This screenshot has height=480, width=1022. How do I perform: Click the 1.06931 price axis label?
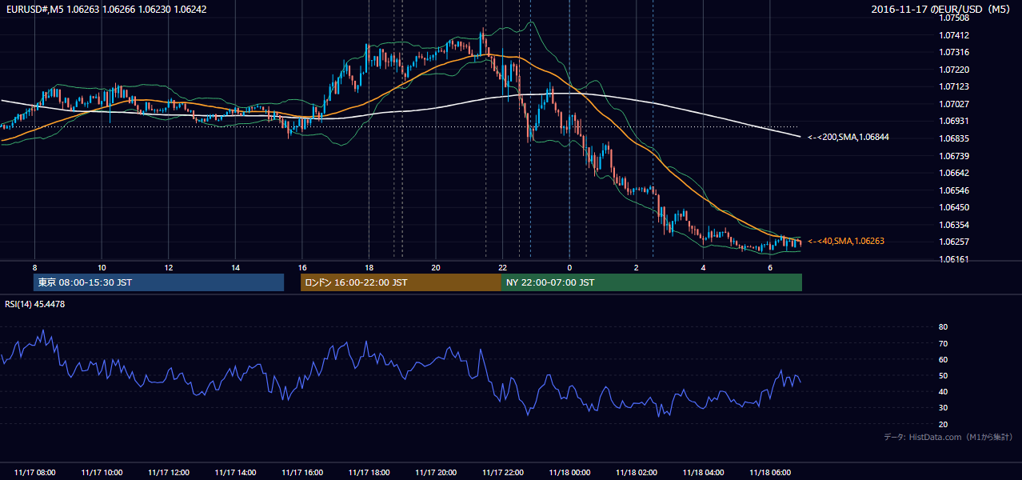pyautogui.click(x=953, y=121)
